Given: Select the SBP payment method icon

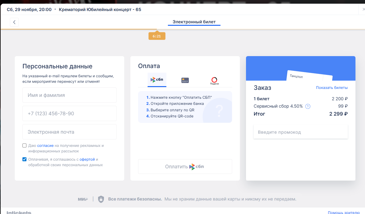Looking at the screenshot, I should coord(157,80).
